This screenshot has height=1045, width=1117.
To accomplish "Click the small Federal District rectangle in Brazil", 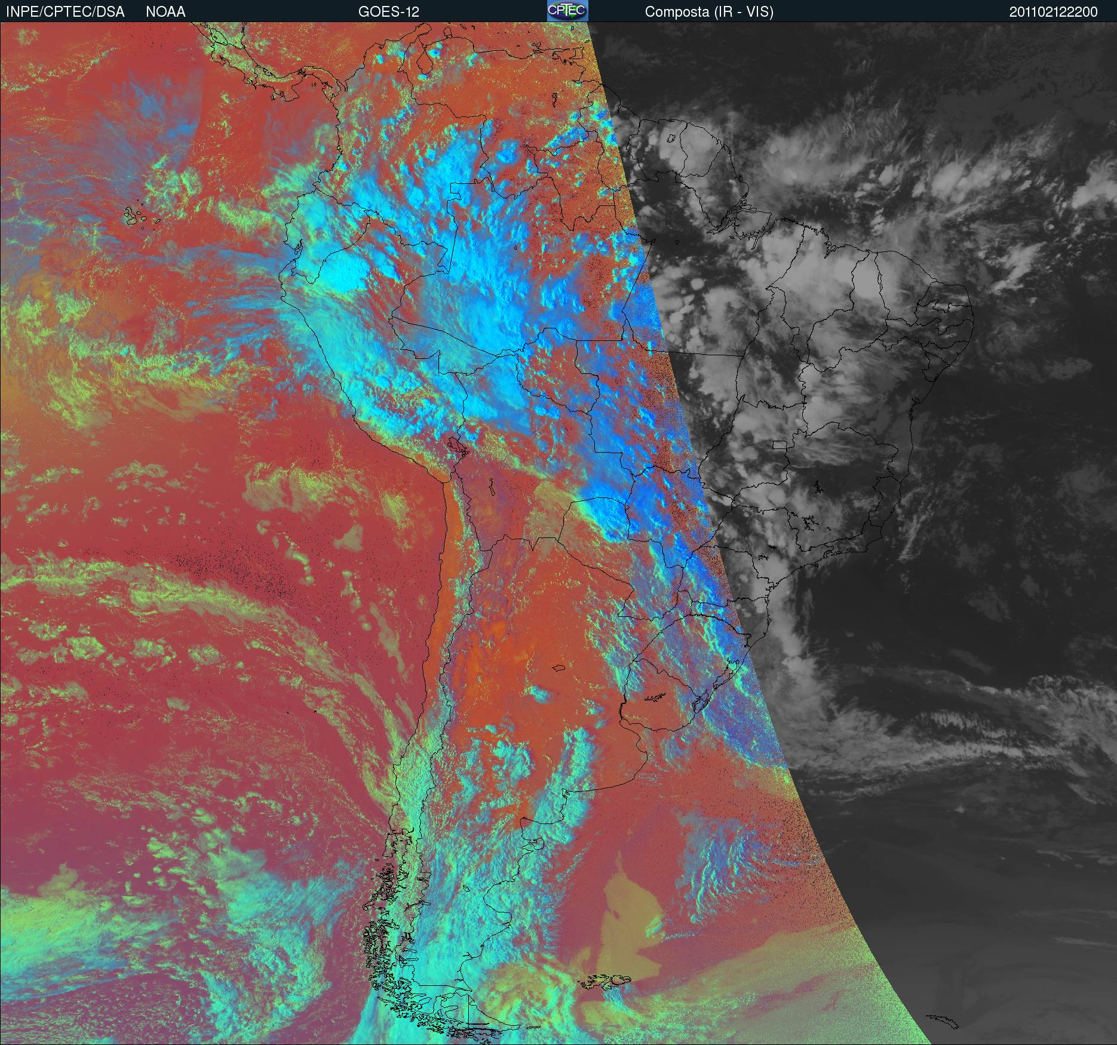I will (780, 444).
